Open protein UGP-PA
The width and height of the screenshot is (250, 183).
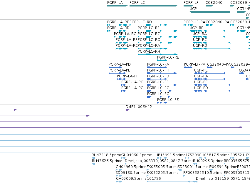pos(201,76)
